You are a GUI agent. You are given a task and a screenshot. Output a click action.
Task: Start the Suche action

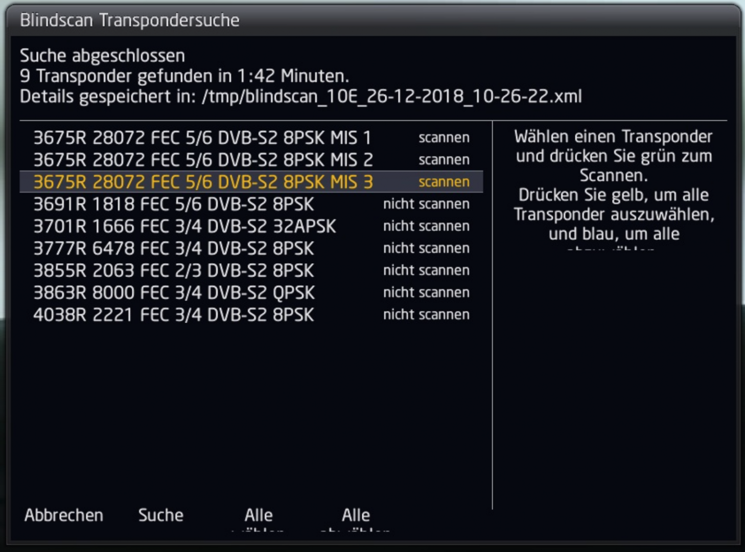160,515
